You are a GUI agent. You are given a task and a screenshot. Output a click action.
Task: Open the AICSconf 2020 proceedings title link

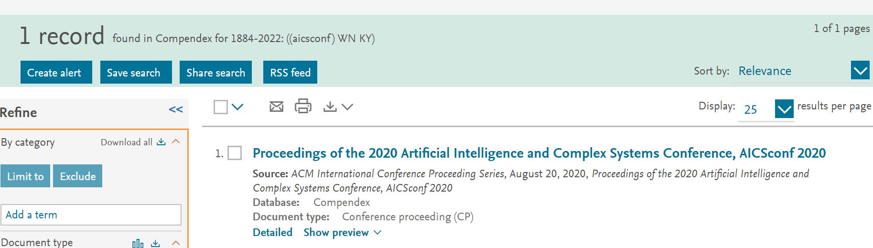click(539, 153)
